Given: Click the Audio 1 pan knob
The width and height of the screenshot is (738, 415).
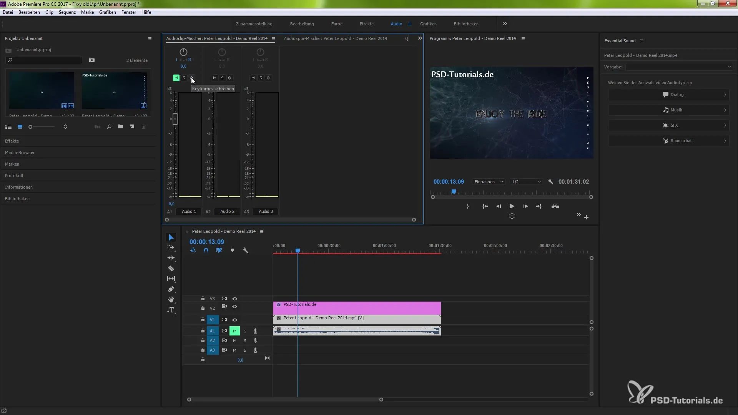Looking at the screenshot, I should tap(183, 52).
